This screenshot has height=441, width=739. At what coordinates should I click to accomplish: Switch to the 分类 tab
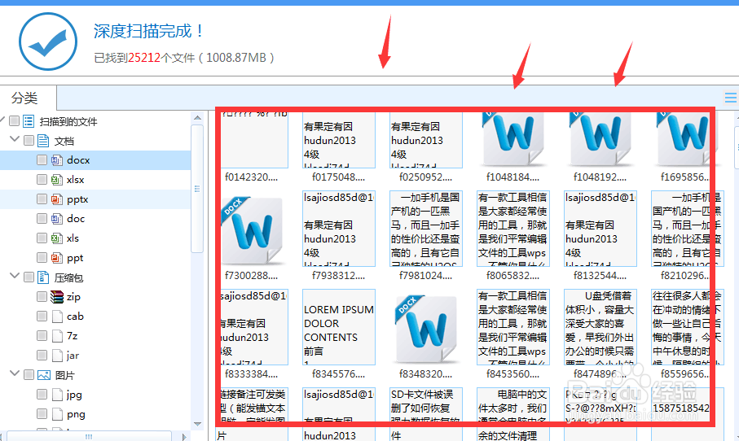pyautogui.click(x=24, y=98)
